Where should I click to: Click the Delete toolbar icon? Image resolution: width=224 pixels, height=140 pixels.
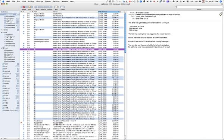pyautogui.click(x=24, y=7)
